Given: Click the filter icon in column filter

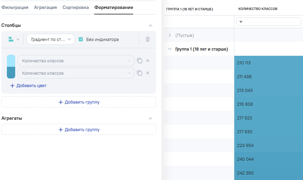Looking at the screenshot, I should click(x=241, y=22).
